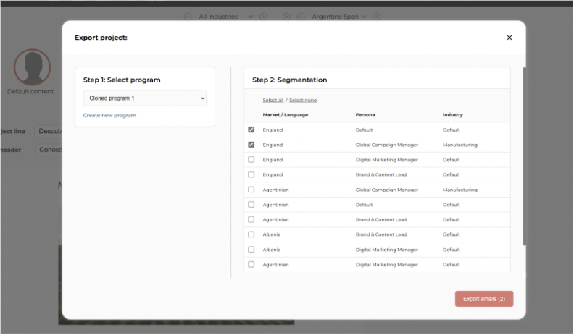Click the Select none link
This screenshot has height=335, width=574.
coord(303,100)
